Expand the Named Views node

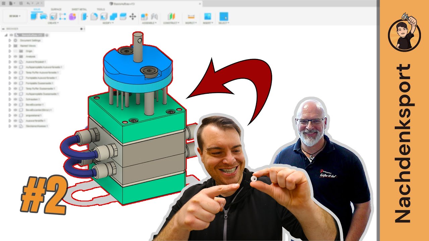(10, 46)
